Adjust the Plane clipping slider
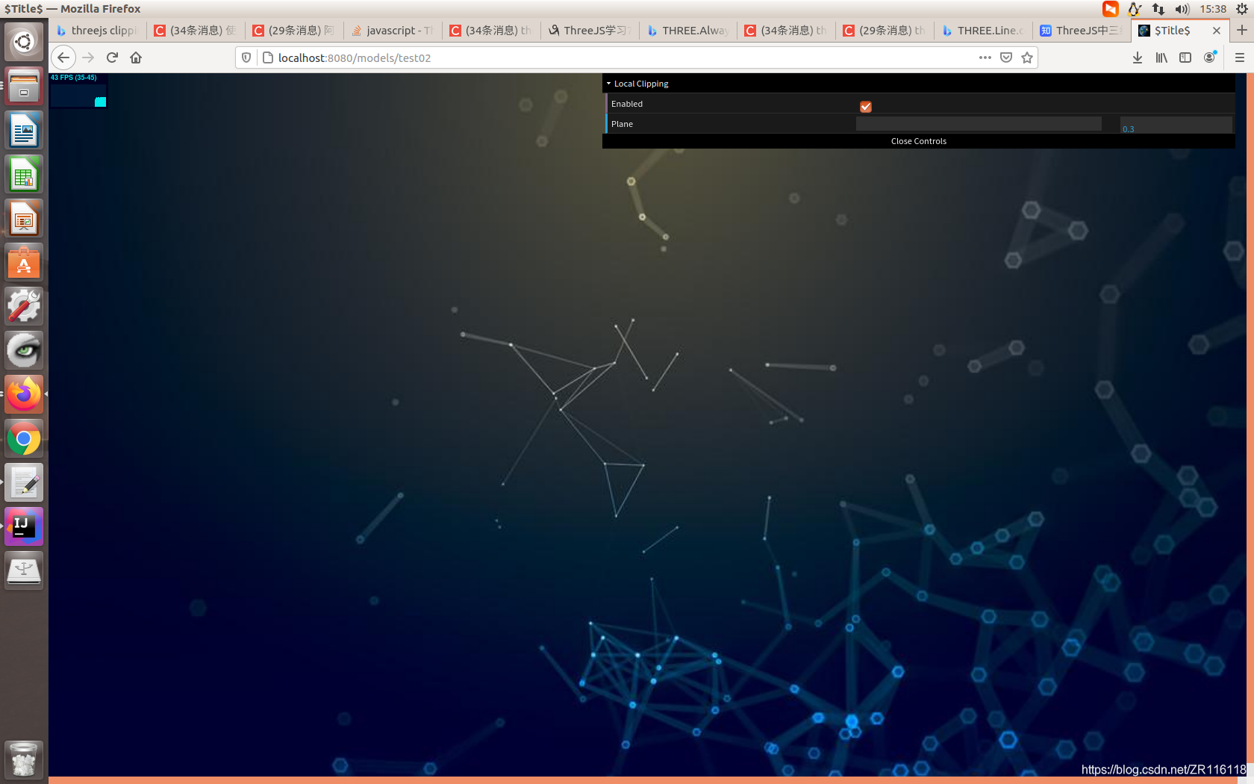This screenshot has width=1254, height=784. (x=979, y=123)
